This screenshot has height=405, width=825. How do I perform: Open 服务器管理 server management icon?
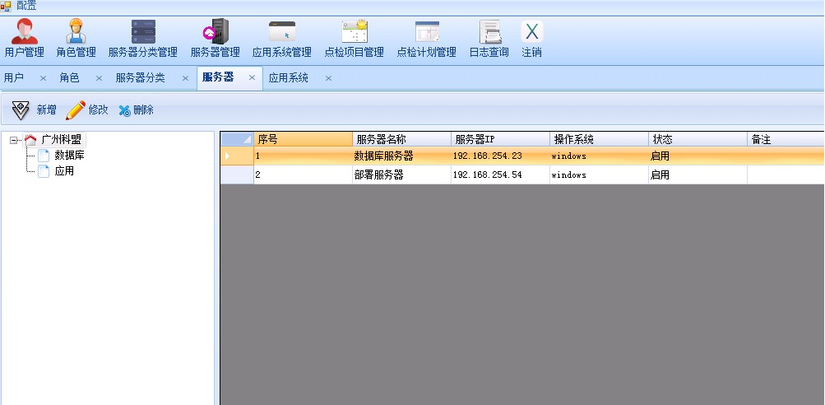pos(216,31)
